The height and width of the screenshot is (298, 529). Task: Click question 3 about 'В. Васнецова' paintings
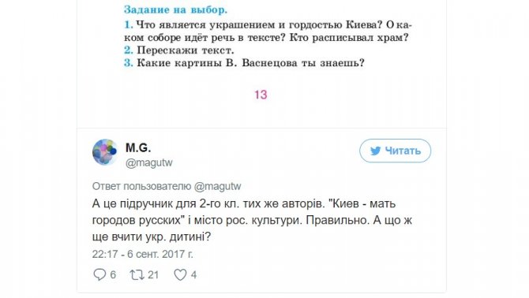coord(244,63)
